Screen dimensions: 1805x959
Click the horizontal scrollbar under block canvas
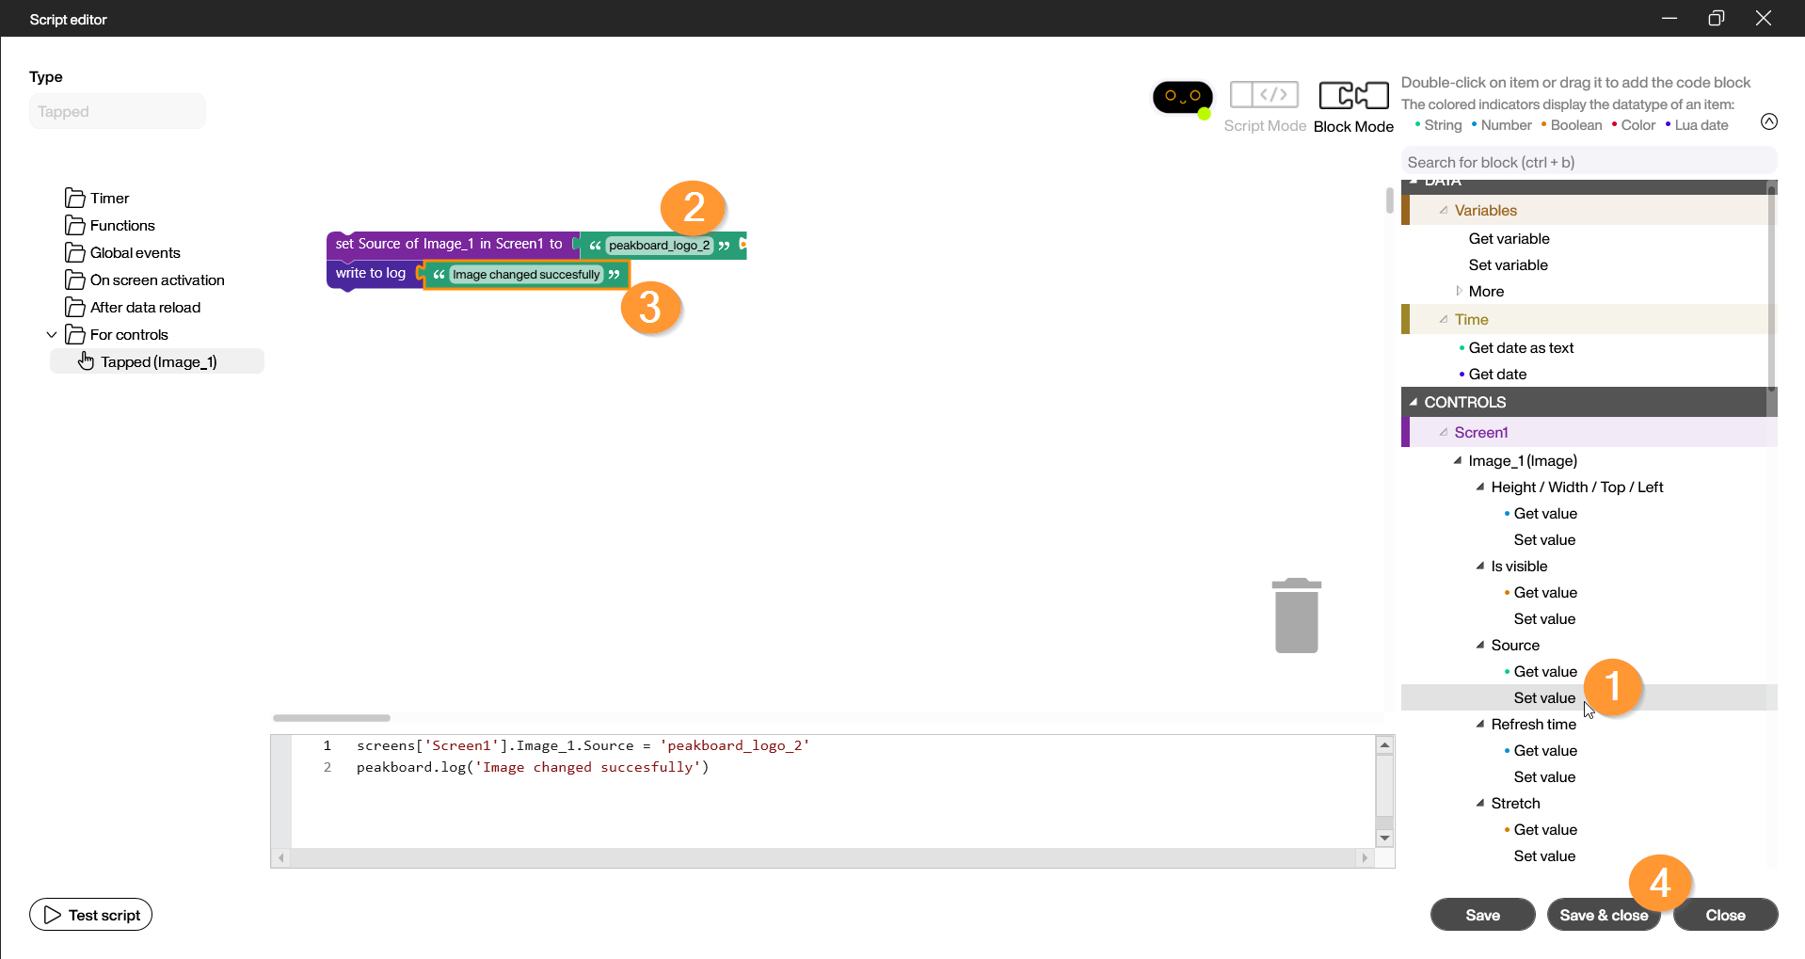click(x=331, y=718)
